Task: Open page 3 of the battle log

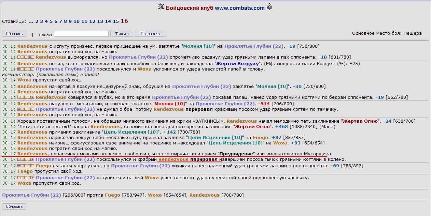Action: pos(41,21)
